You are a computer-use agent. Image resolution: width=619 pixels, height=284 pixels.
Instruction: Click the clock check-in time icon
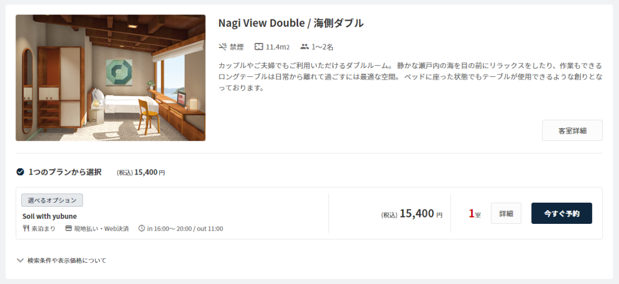[x=142, y=228]
